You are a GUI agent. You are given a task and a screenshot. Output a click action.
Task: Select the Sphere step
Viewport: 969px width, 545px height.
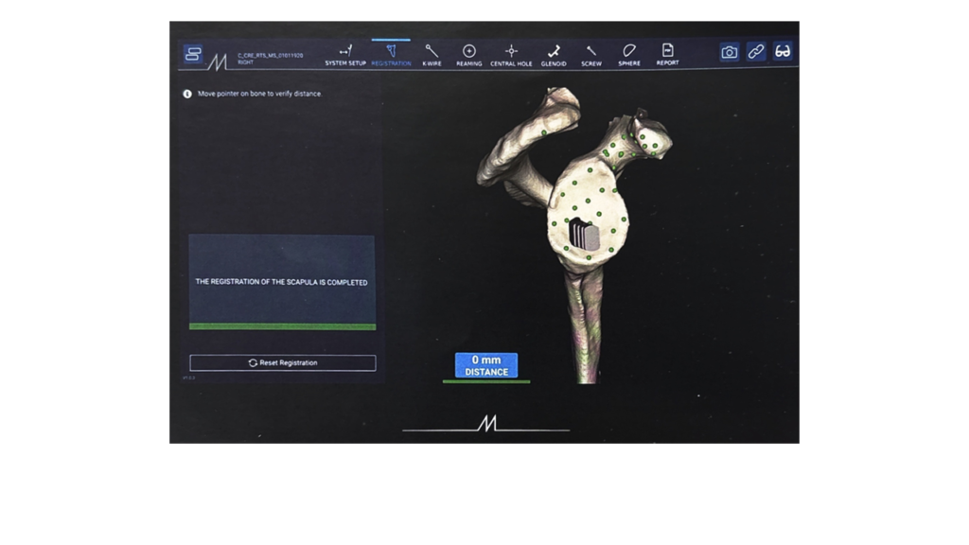629,55
